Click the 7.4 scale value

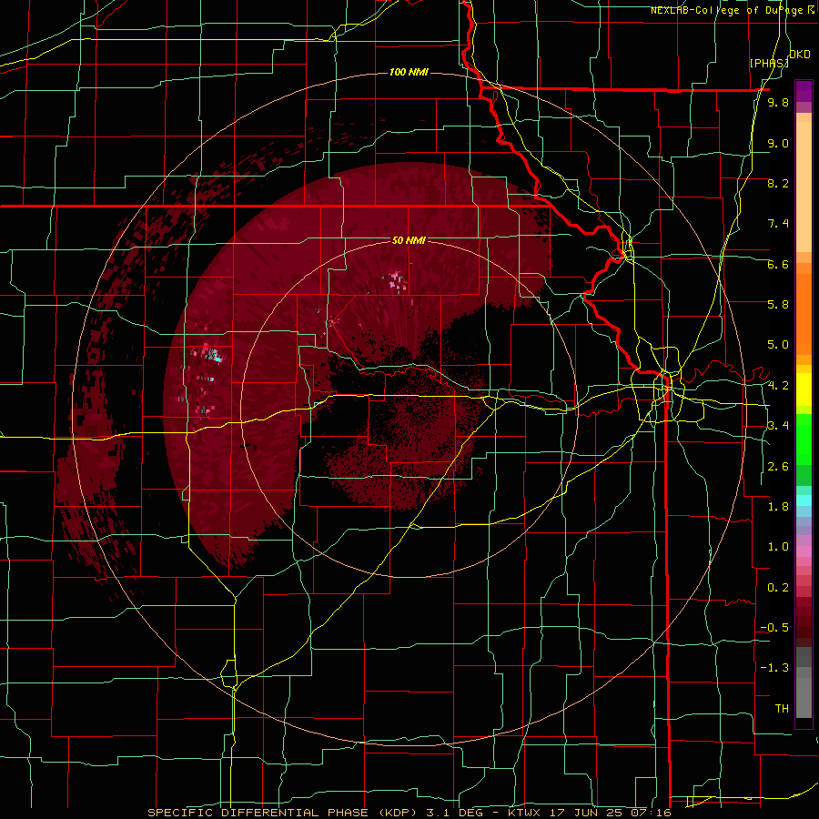[x=778, y=224]
